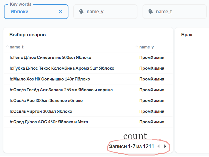Select row Сред Д/пос АОС 450г
The width and height of the screenshot is (209, 157).
coord(88,122)
